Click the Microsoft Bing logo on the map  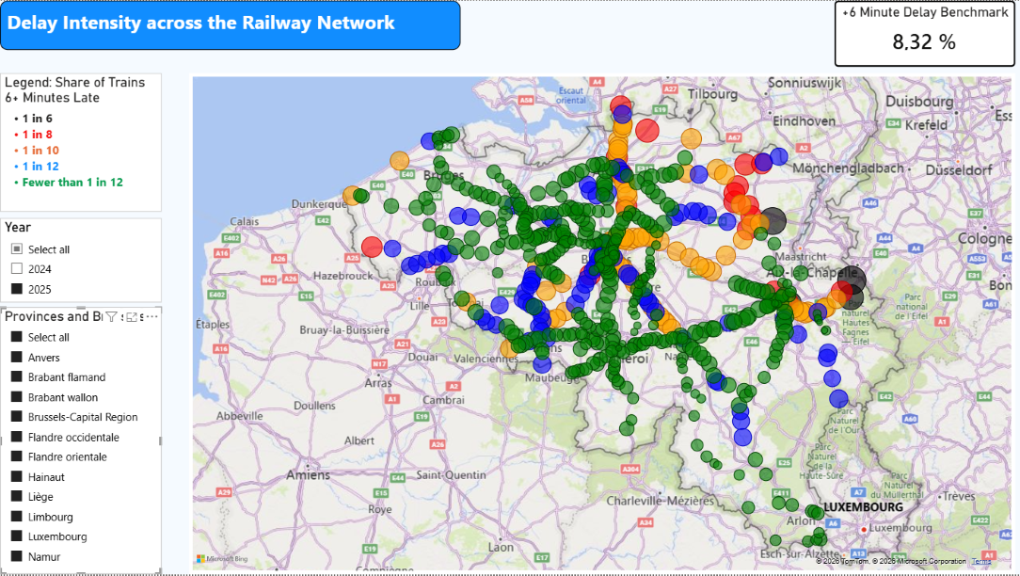222,558
